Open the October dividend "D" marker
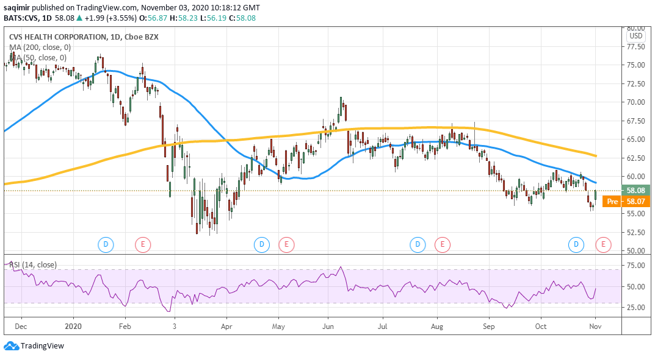This screenshot has height=357, width=655. [576, 244]
